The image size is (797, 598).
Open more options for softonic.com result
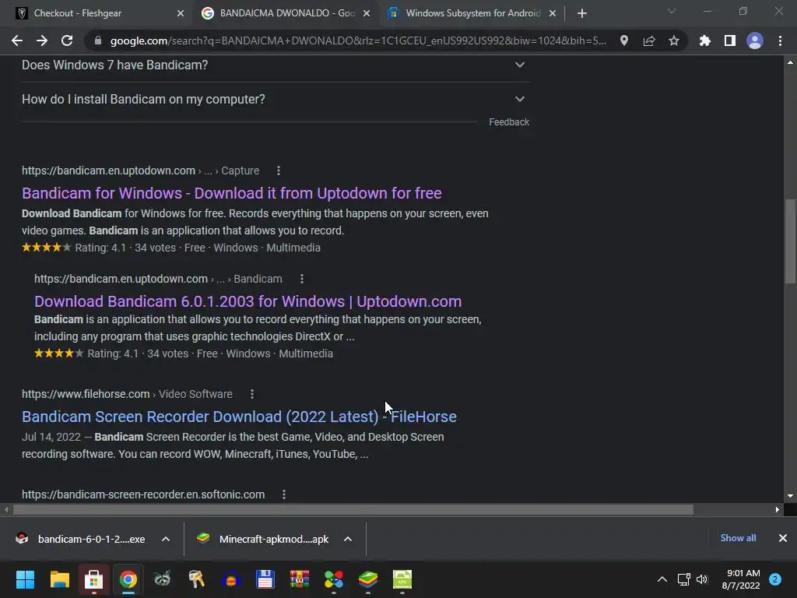click(x=284, y=494)
